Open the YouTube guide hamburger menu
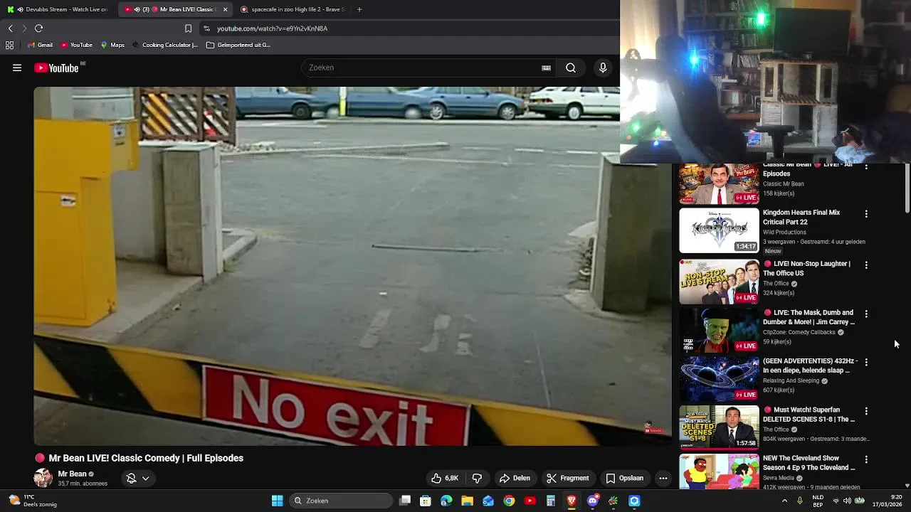911x512 pixels. [17, 68]
